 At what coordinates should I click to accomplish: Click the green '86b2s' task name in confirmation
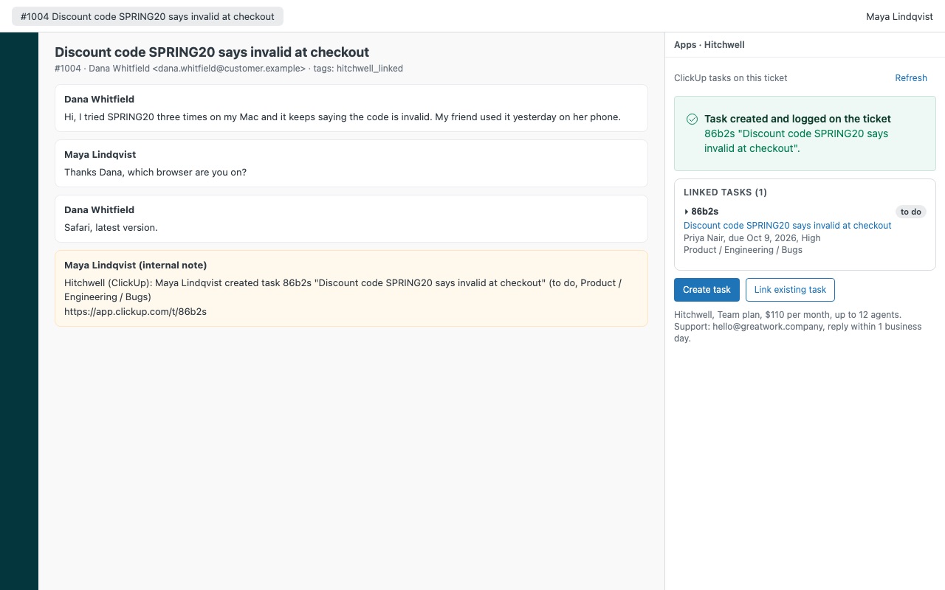point(796,141)
